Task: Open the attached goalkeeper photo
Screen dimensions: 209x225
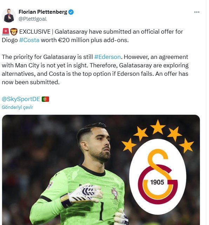Action: coord(101,170)
